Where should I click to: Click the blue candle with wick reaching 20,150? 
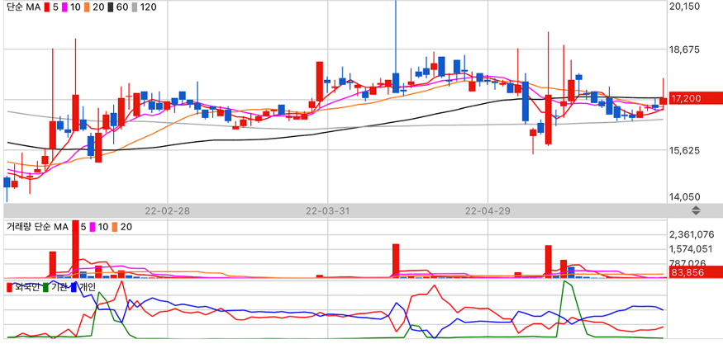pos(396,82)
